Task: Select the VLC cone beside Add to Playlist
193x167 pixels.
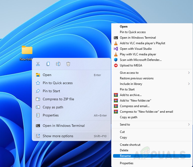Action: (116, 43)
